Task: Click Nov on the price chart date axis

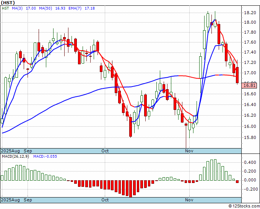Action: 189,151
